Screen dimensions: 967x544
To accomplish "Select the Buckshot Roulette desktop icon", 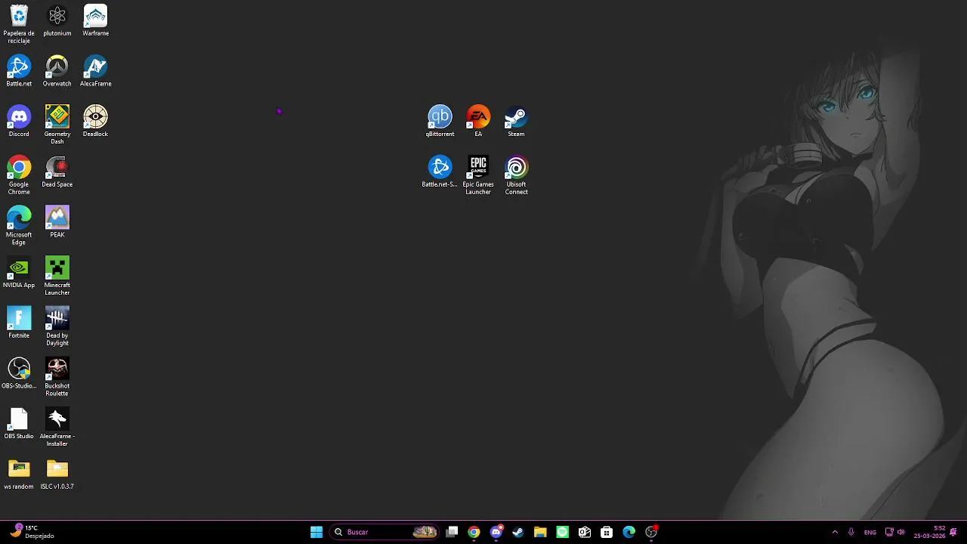I will (x=57, y=377).
